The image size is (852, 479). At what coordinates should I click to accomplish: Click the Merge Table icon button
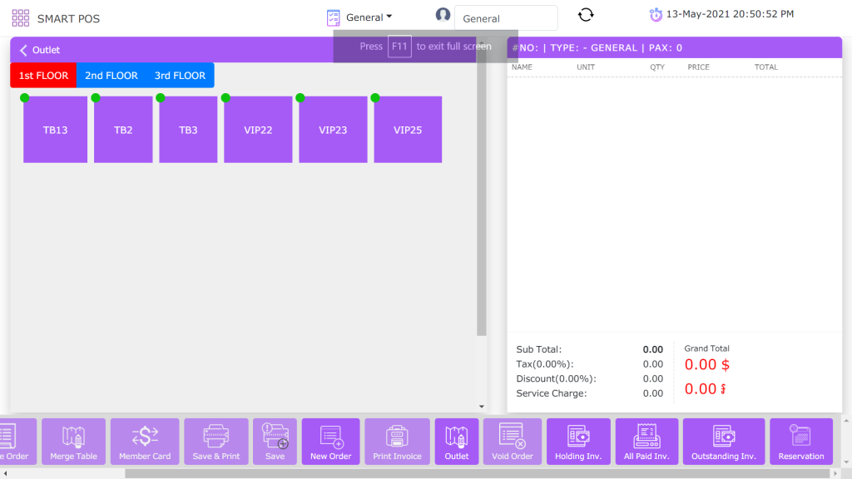point(74,441)
